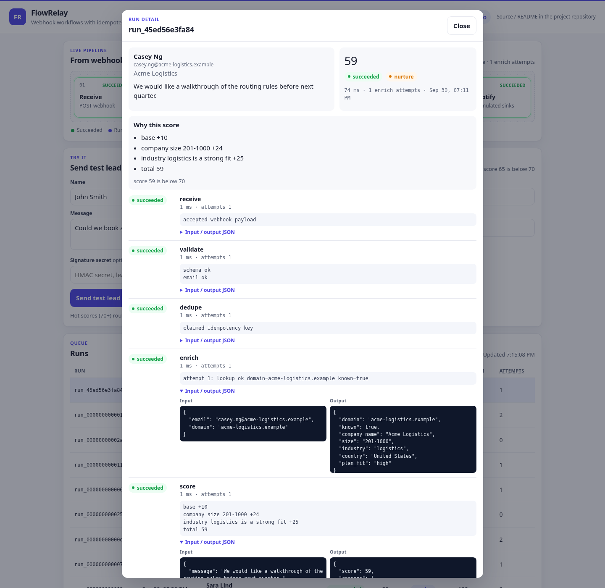Image resolution: width=605 pixels, height=588 pixels.
Task: Click the ATTEMPTS column header in Runs table
Action: (511, 371)
